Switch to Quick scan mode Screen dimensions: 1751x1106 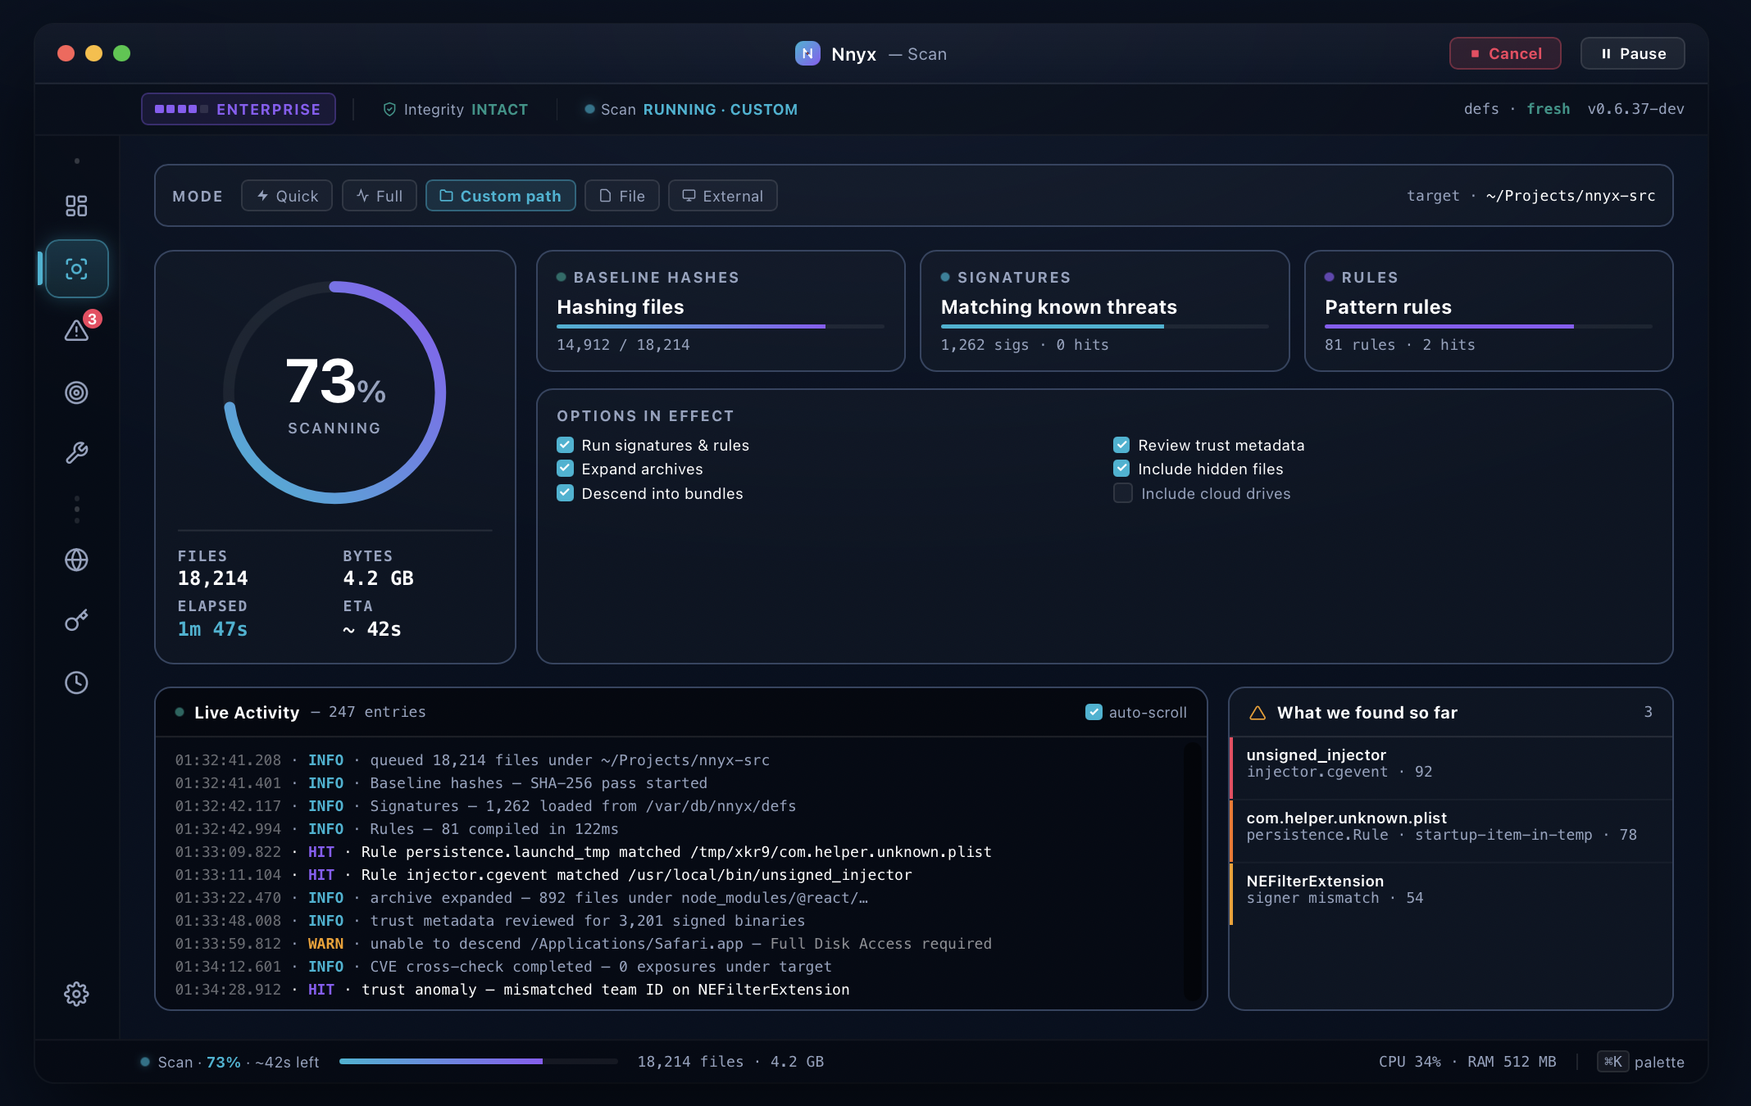(287, 196)
